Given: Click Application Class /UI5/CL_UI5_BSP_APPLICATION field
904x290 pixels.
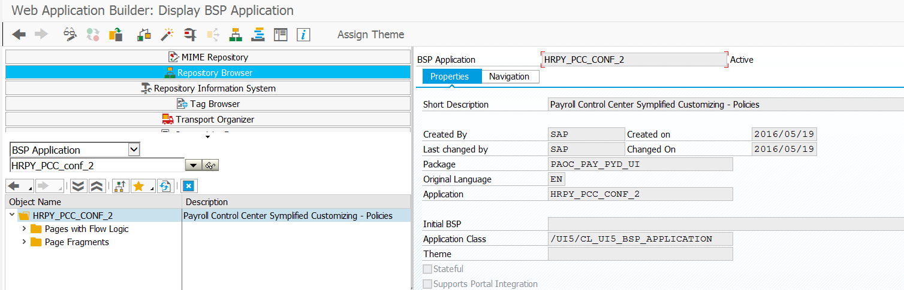Looking at the screenshot, I should tap(640, 239).
